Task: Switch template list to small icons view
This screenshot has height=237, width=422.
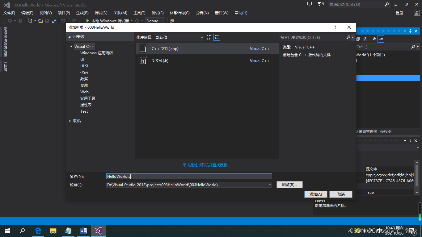Action: 209,37
